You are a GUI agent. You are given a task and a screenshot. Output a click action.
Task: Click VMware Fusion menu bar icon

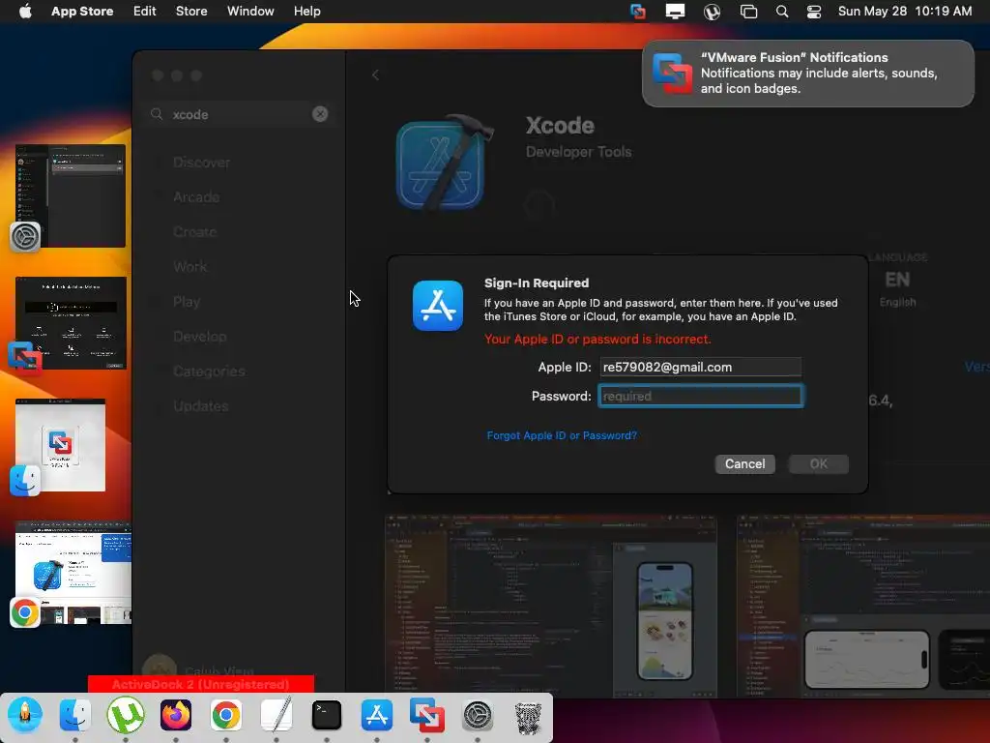pyautogui.click(x=638, y=12)
